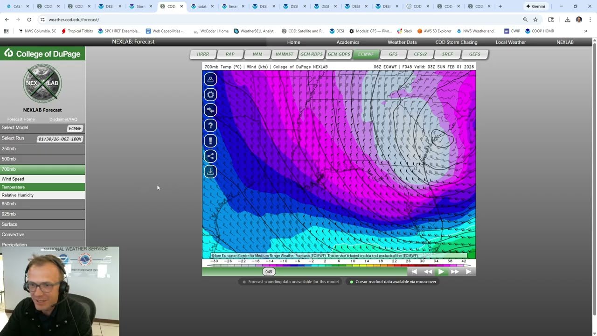Expand the Surface product group
Image resolution: width=597 pixels, height=336 pixels.
pyautogui.click(x=42, y=224)
